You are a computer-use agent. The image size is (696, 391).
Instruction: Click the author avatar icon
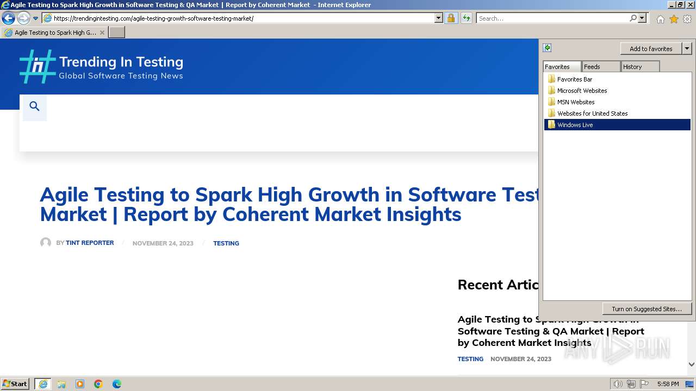pyautogui.click(x=46, y=243)
